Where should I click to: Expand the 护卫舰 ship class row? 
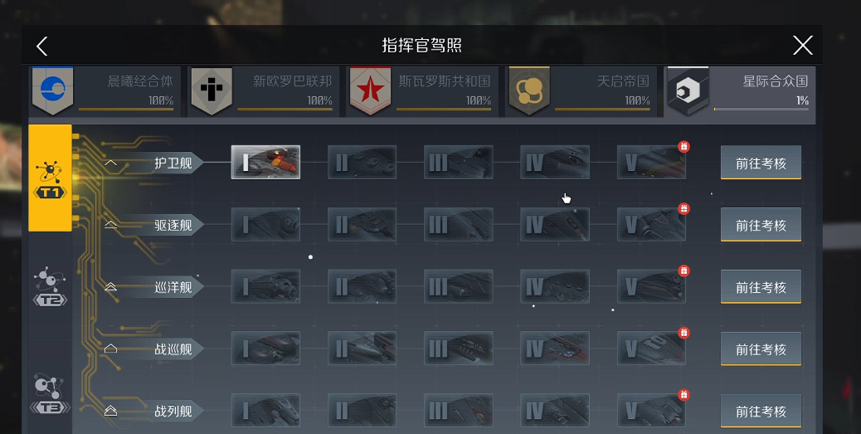pos(111,163)
